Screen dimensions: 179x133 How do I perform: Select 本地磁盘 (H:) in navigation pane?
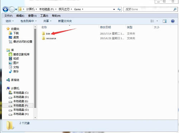click(19, 114)
